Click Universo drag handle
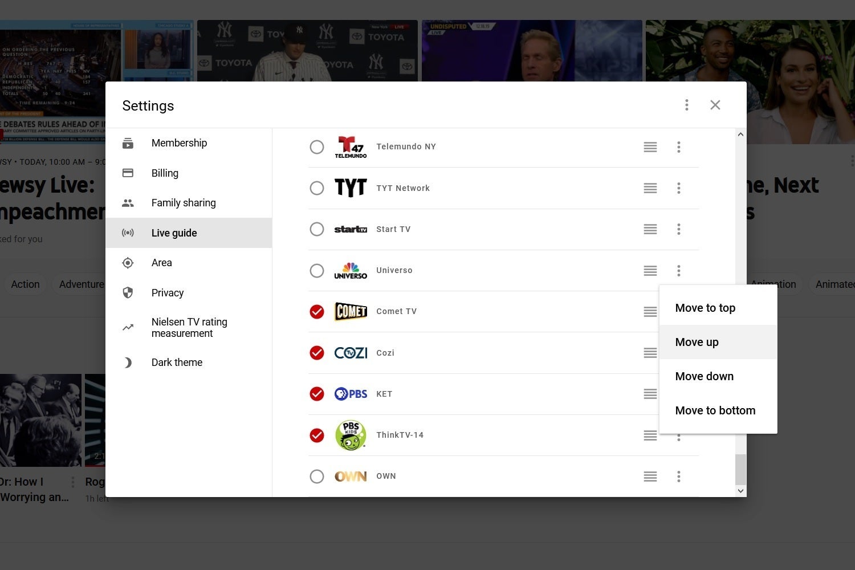 [x=650, y=271]
